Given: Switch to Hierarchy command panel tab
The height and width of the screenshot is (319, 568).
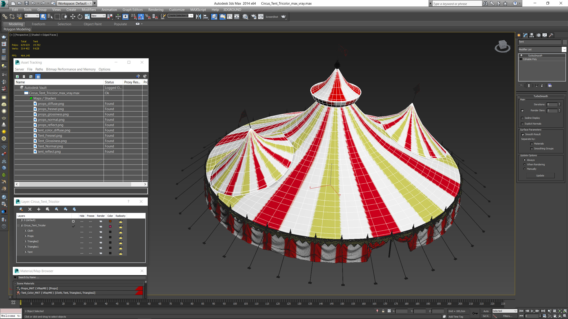Looking at the screenshot, I should 532,35.
